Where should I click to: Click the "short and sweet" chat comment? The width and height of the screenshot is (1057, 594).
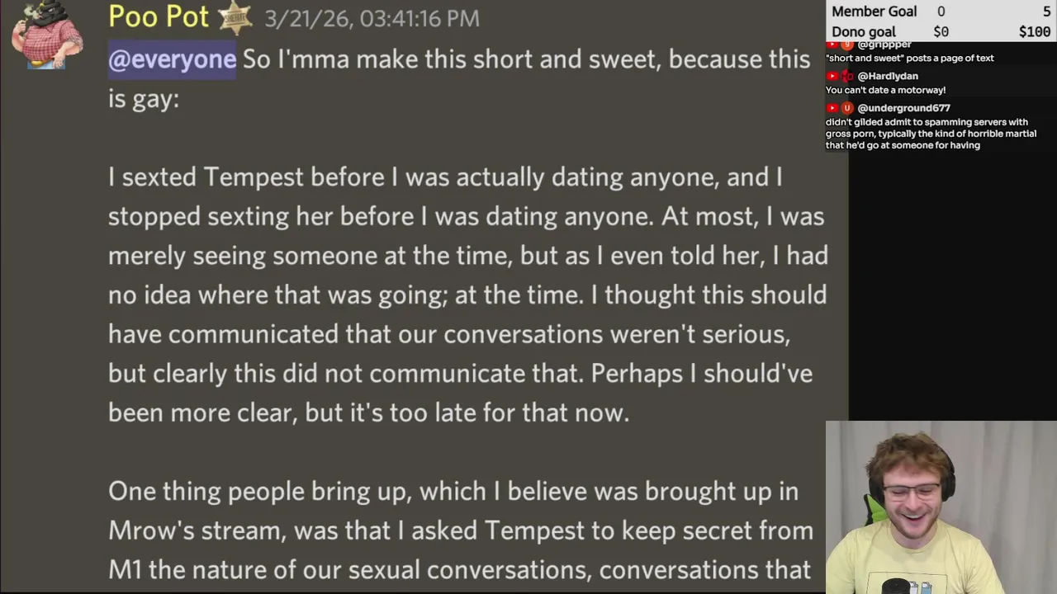(x=909, y=59)
